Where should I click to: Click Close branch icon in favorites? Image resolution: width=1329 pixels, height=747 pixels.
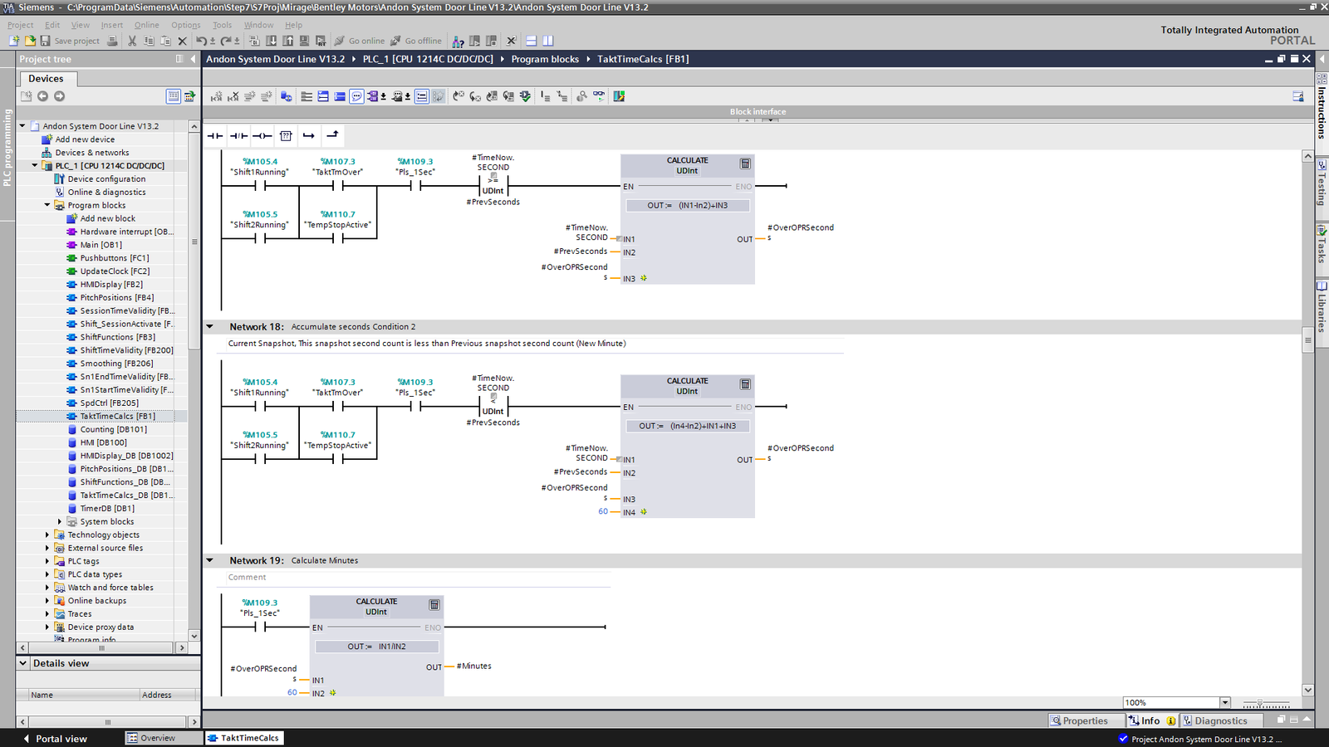(332, 135)
